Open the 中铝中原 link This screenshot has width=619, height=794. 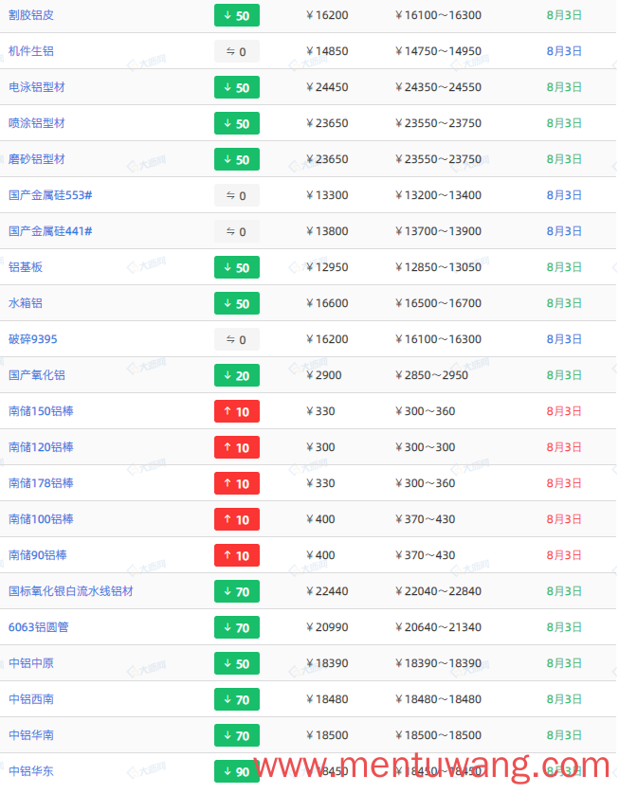pos(31,663)
